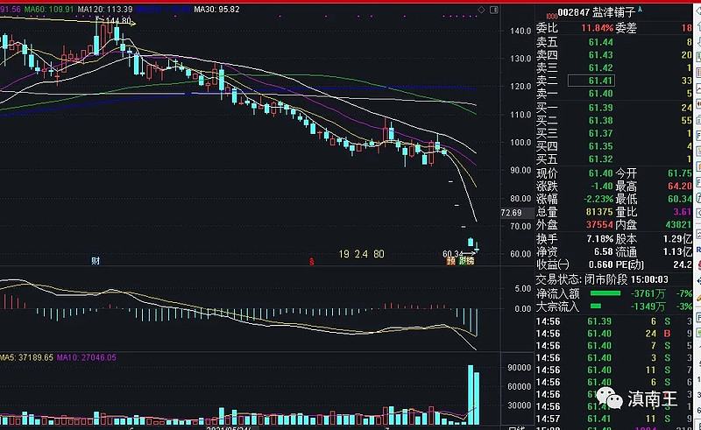Click the 股本 1.29亿 value

[x=677, y=239]
